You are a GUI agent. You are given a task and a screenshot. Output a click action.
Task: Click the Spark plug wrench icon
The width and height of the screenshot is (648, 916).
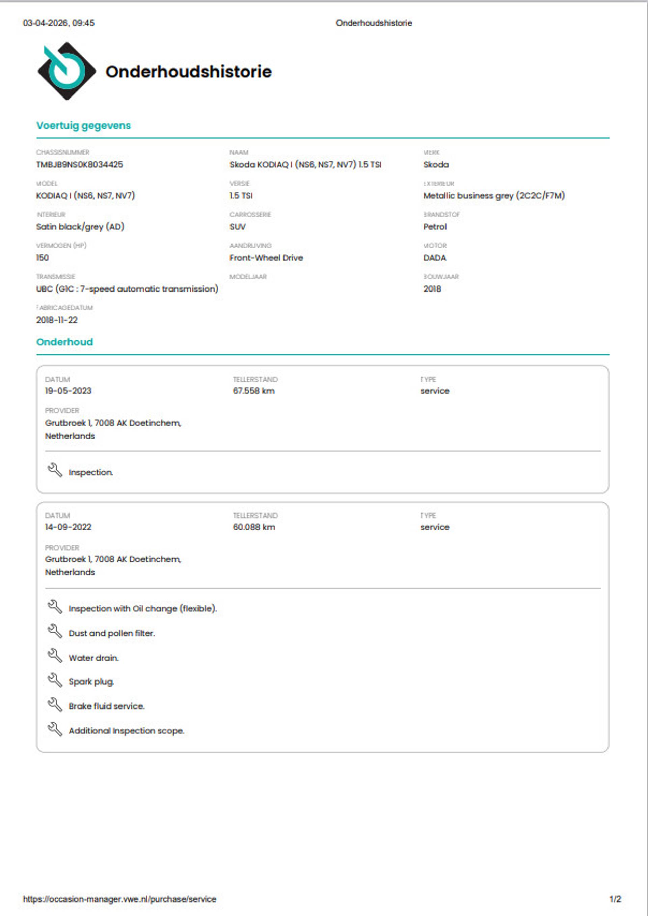click(55, 680)
